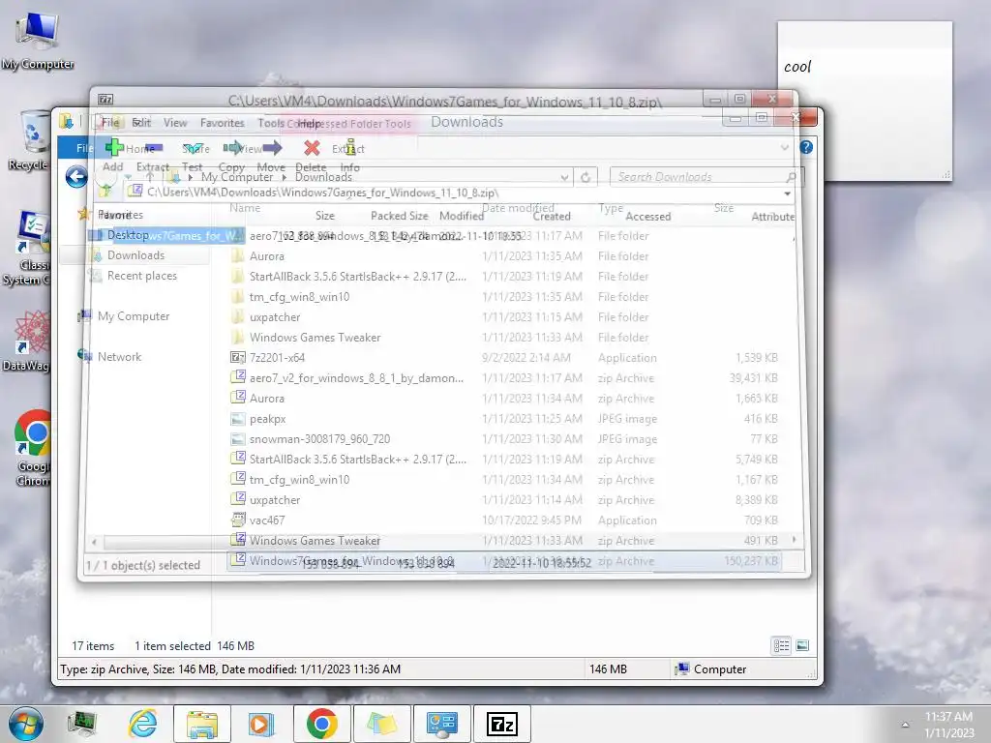The height and width of the screenshot is (743, 991).
Task: Select the snowman-3008179_960_720 image
Action: click(505, 438)
